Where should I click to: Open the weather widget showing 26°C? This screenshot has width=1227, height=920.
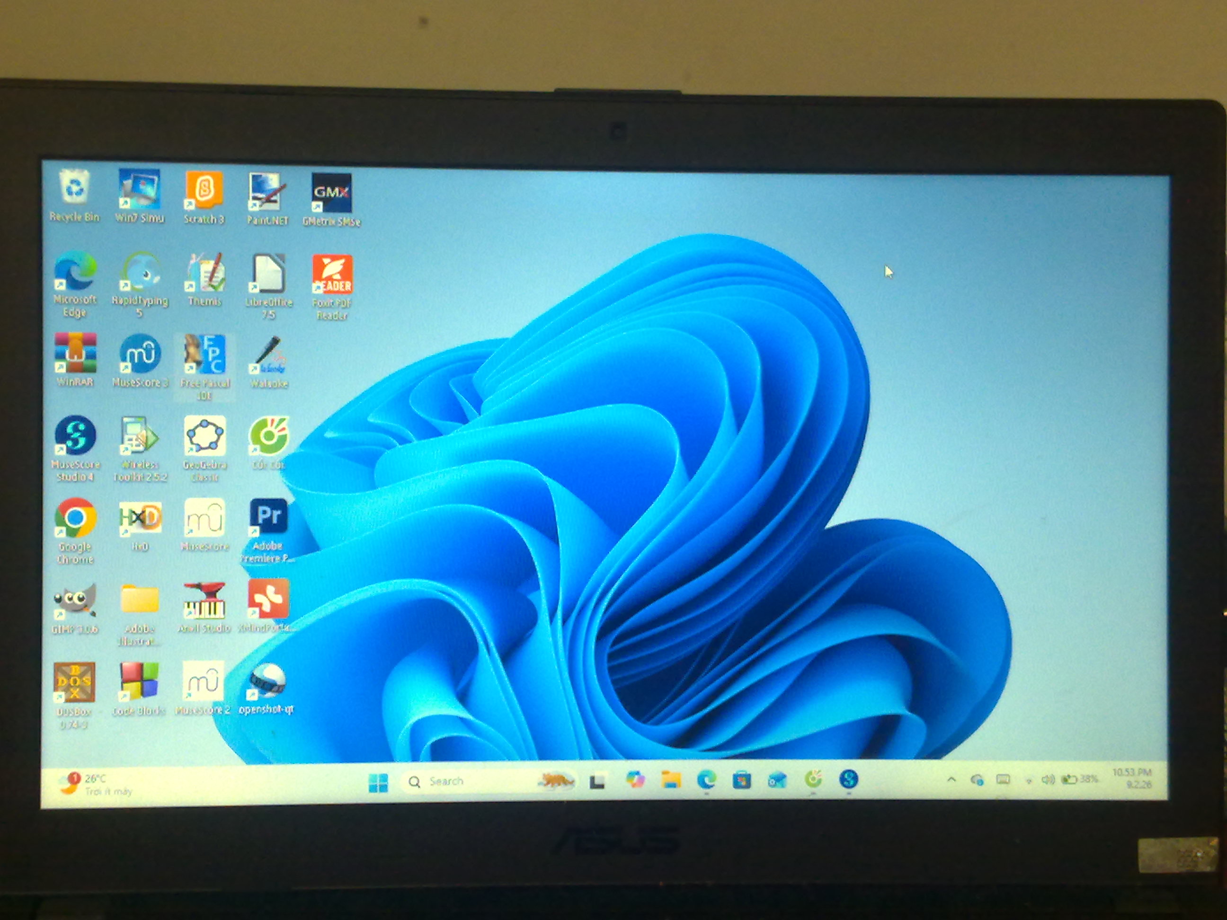tap(94, 784)
